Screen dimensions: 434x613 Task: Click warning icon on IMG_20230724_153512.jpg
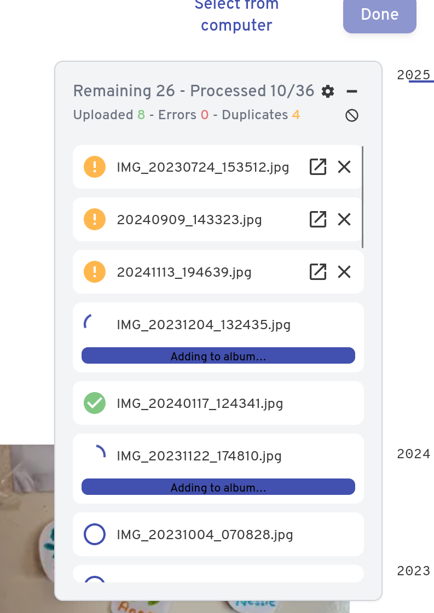pyautogui.click(x=95, y=167)
